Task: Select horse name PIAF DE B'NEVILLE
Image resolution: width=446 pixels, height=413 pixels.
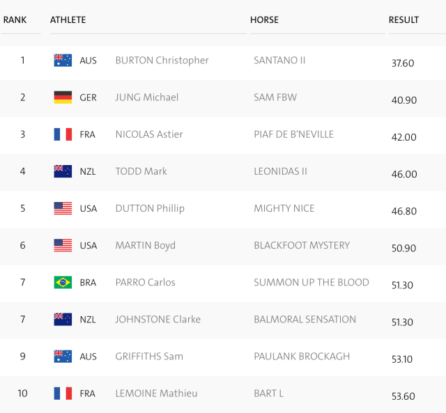Action: [293, 134]
